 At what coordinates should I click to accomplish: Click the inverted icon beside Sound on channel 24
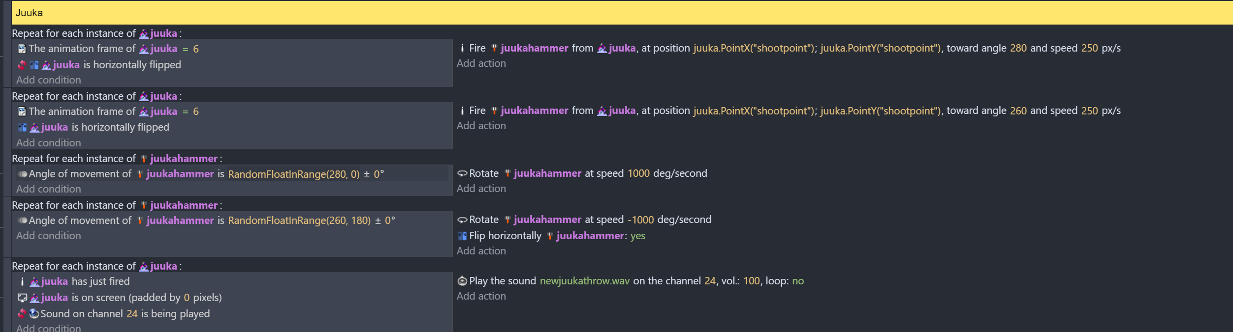22,313
